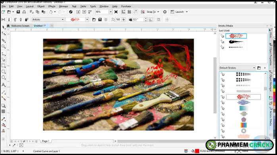Click the Page 1 tab
This screenshot has height=155, width=277.
[x=46, y=141]
